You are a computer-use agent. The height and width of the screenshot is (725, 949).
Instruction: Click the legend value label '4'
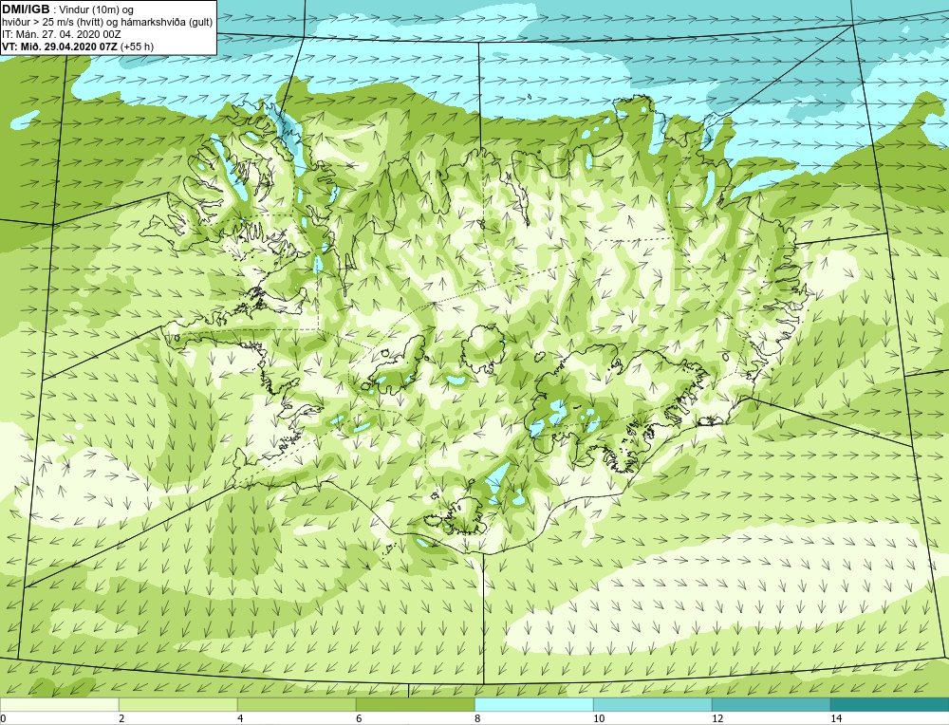click(x=240, y=718)
